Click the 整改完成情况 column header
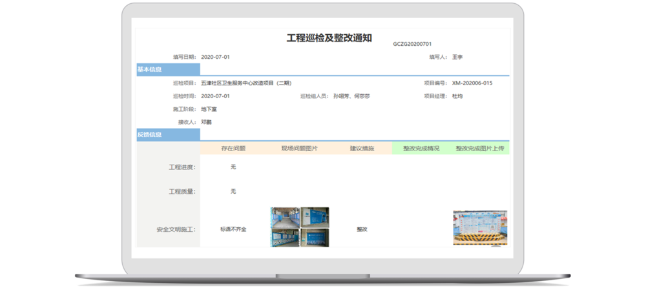The width and height of the screenshot is (646, 290). click(421, 149)
